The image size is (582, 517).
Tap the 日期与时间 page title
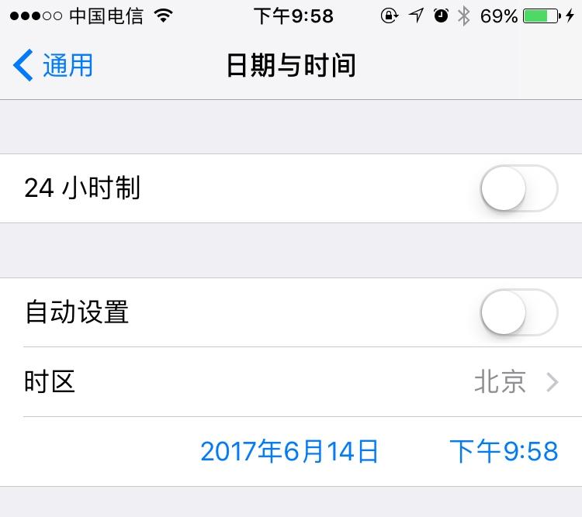tap(291, 65)
